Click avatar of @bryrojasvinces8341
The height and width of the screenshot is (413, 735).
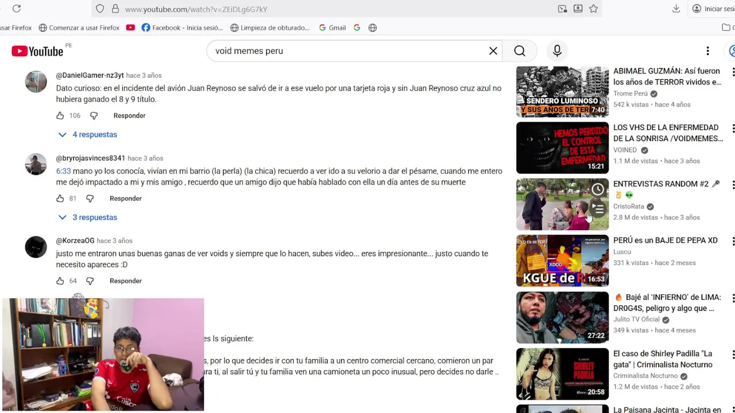click(36, 165)
